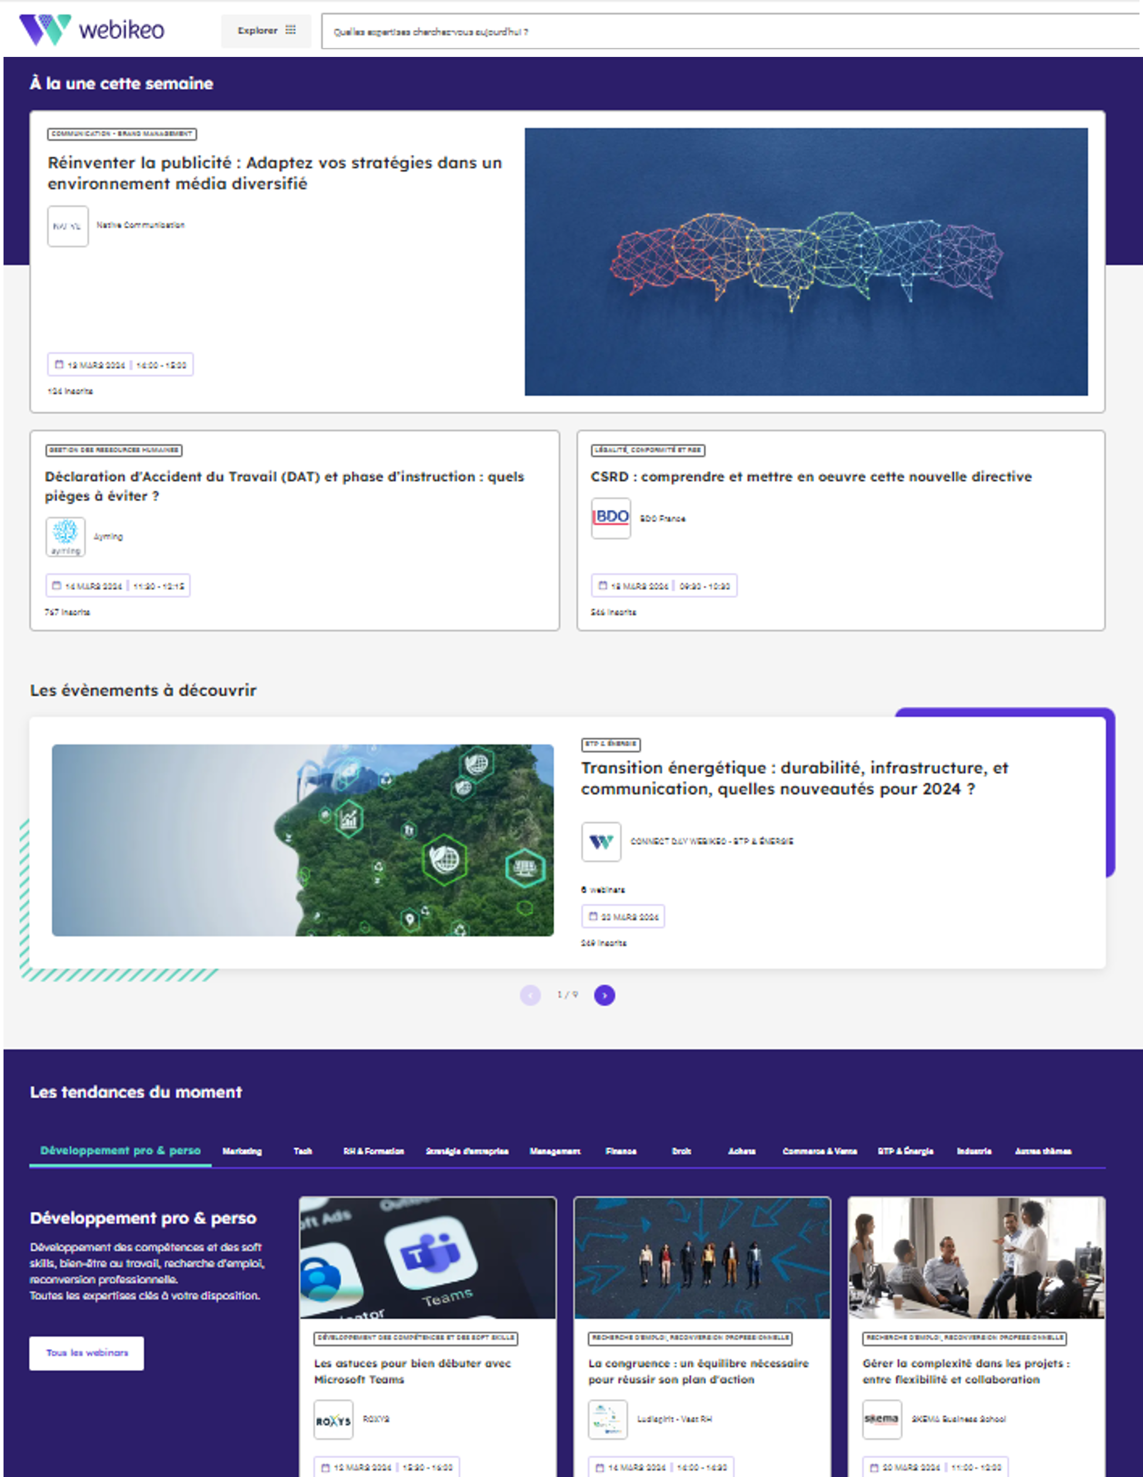Image resolution: width=1143 pixels, height=1477 pixels.
Task: Click the ROXYS company logo
Action: click(333, 1419)
